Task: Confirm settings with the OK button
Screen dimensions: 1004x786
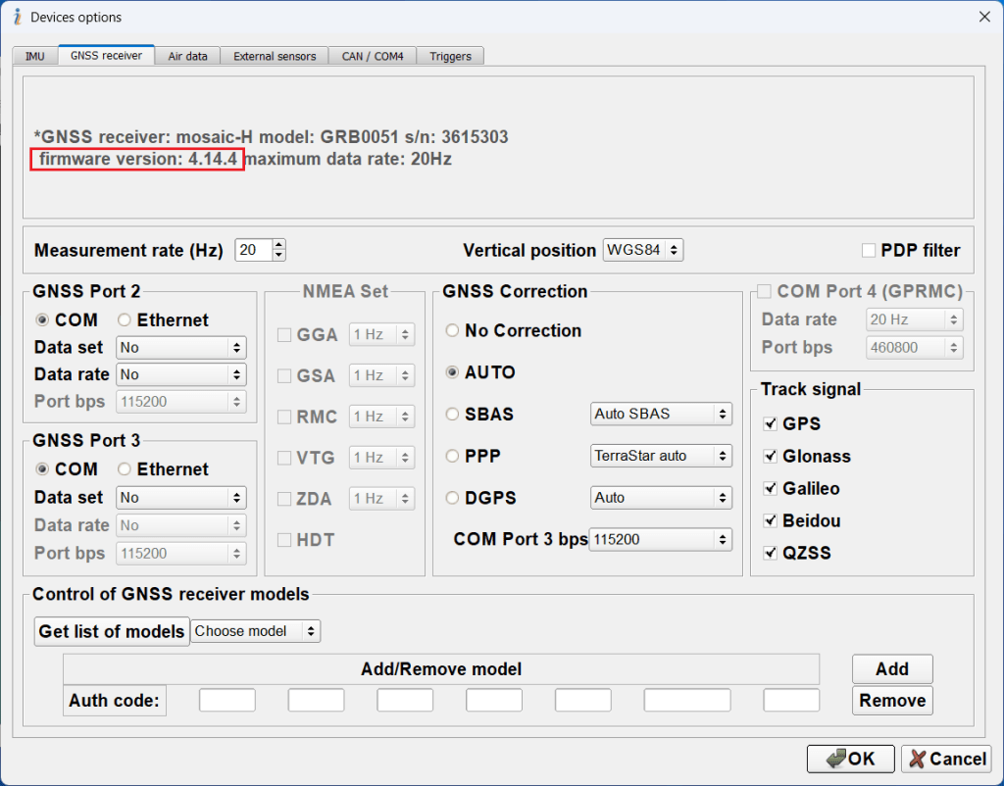Action: (x=850, y=759)
